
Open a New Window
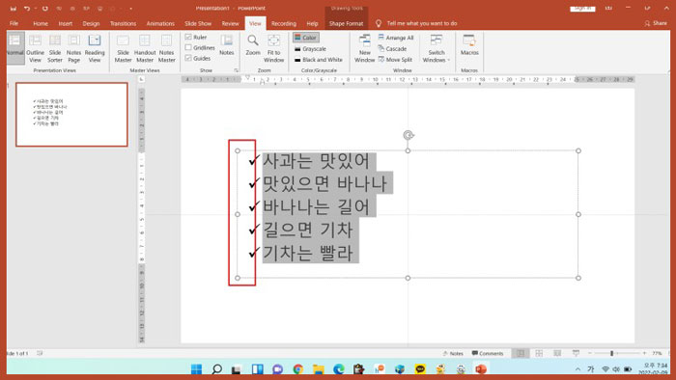click(365, 48)
